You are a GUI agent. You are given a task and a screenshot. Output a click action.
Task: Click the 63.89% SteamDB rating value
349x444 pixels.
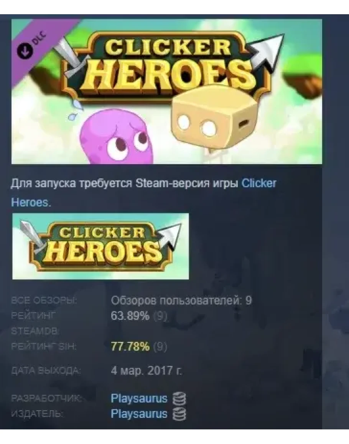tap(130, 316)
